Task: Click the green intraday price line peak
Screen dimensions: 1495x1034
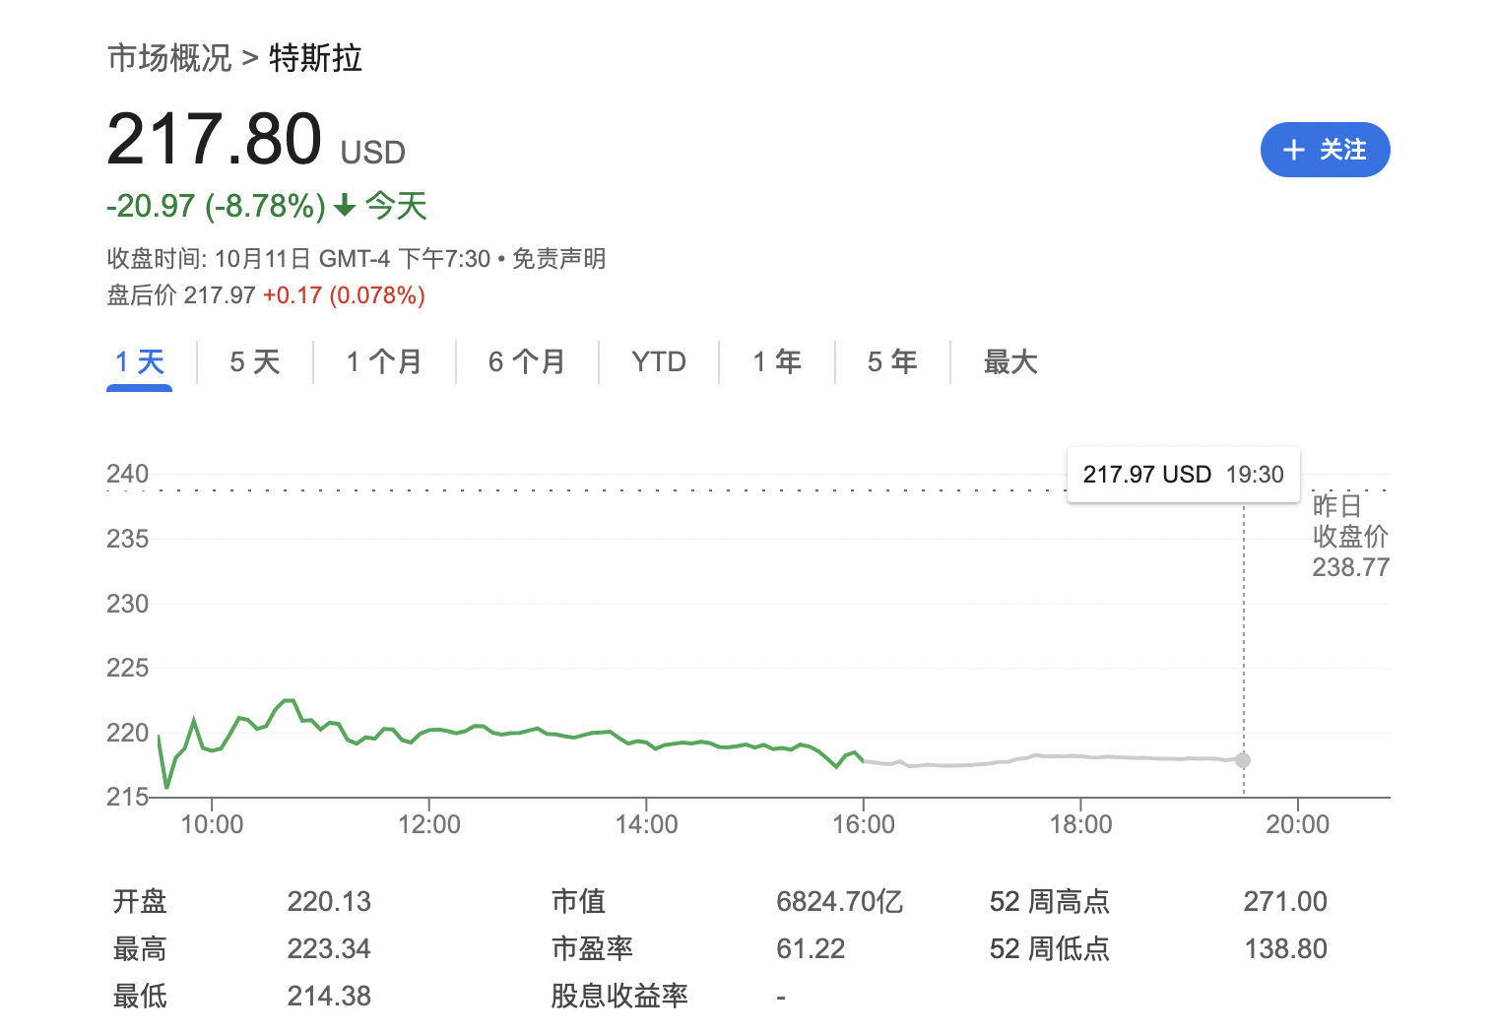Action: coord(288,701)
